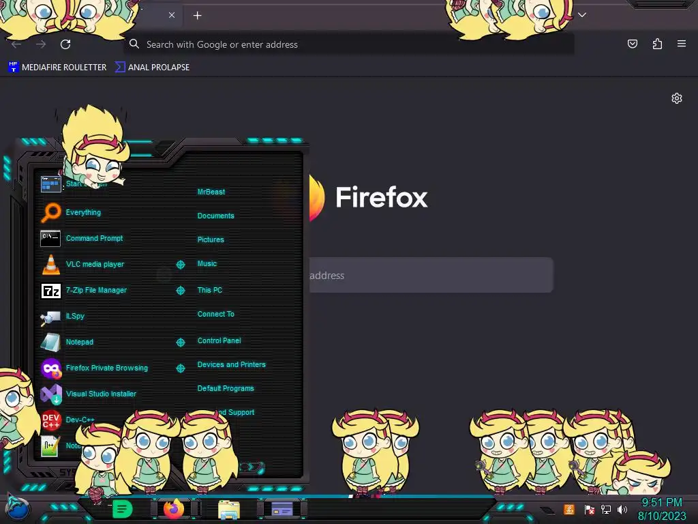Image resolution: width=698 pixels, height=524 pixels.
Task: Expand Notepad jump list arrow
Action: 180,343
